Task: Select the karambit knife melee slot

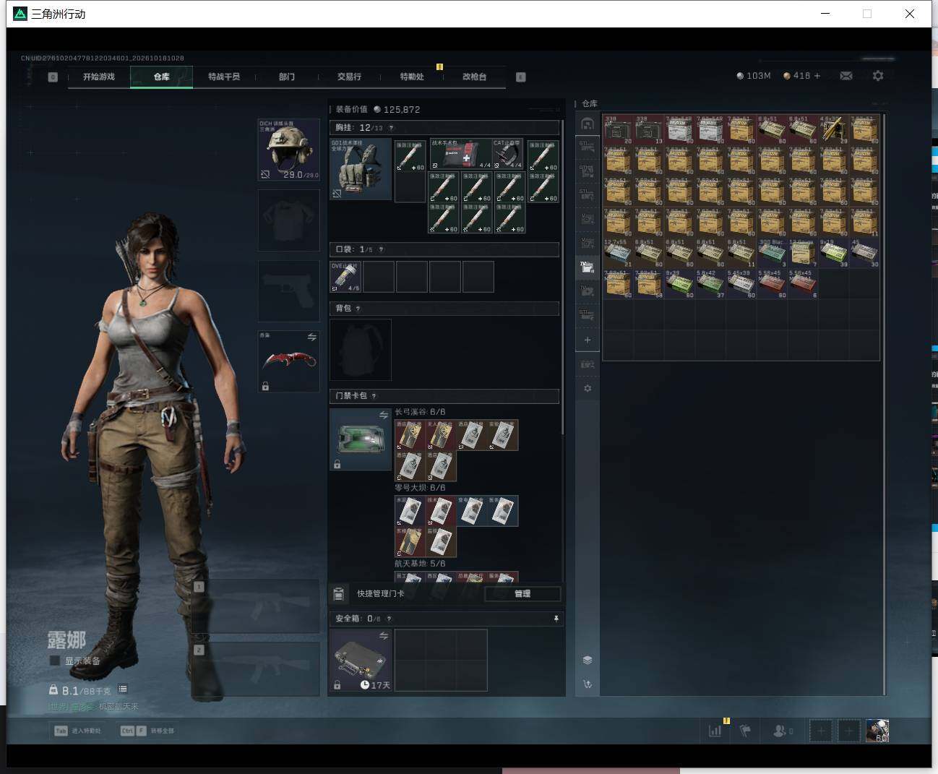Action: click(289, 361)
